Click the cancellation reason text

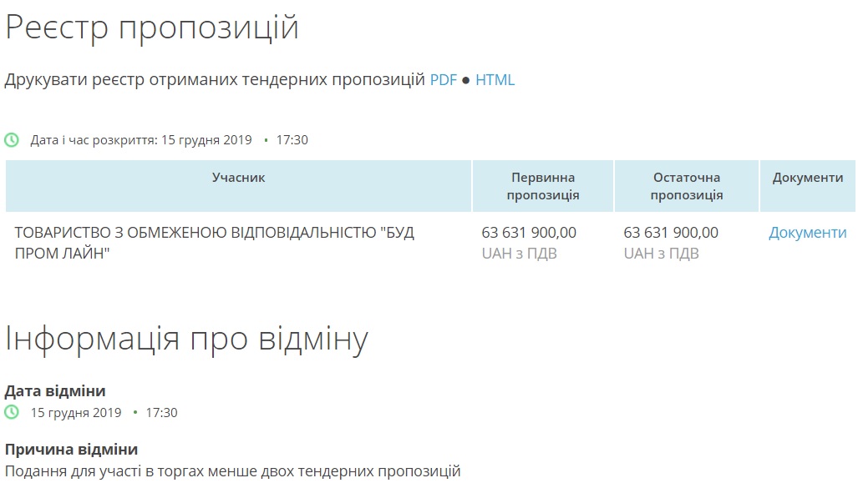pos(232,471)
